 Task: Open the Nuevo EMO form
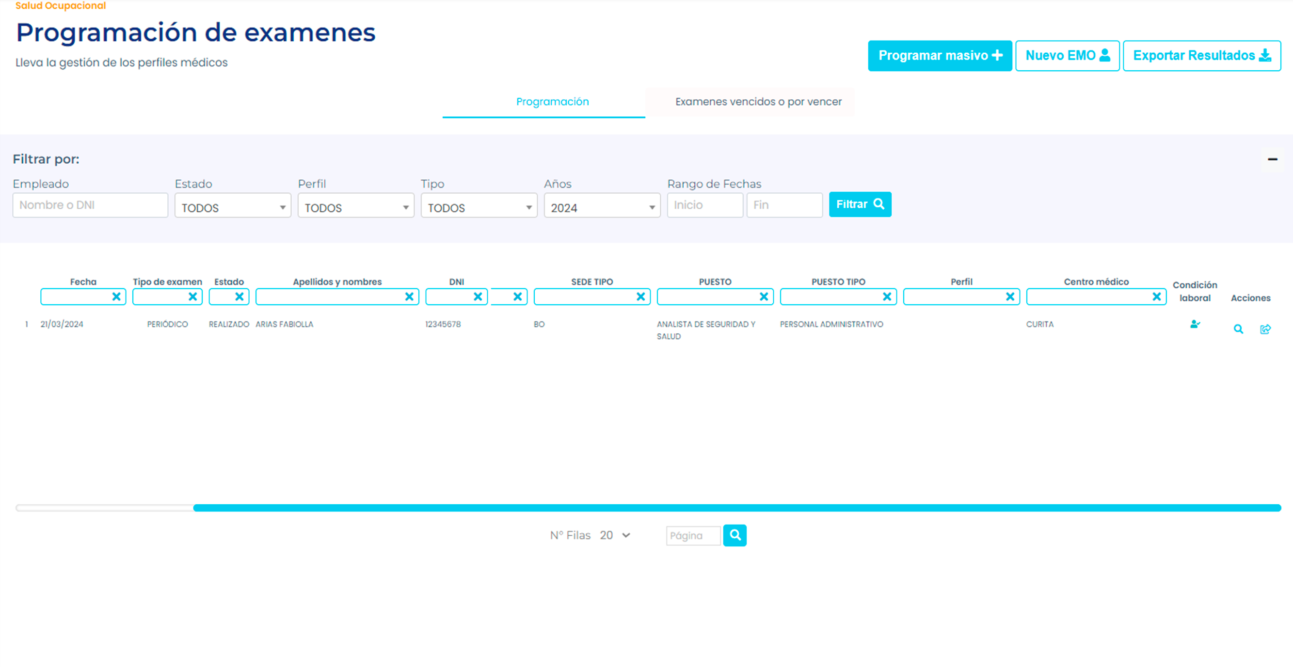tap(1067, 56)
